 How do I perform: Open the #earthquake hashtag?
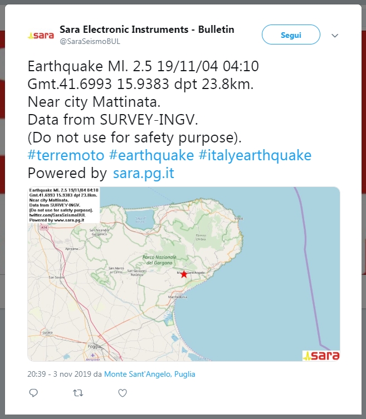point(152,155)
